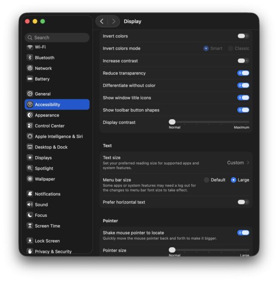Image resolution: width=278 pixels, height=281 pixels.
Task: Click the 'Text size' row label
Action: pos(112,158)
